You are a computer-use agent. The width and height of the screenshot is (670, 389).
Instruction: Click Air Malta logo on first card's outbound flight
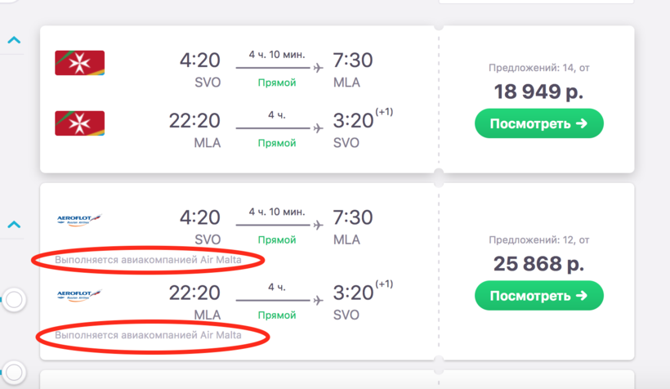[x=79, y=62]
